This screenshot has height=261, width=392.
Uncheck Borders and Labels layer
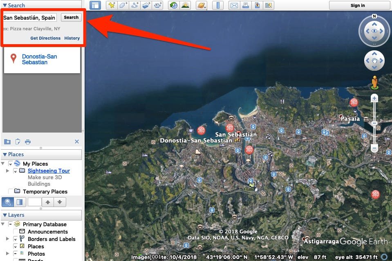pos(15,239)
